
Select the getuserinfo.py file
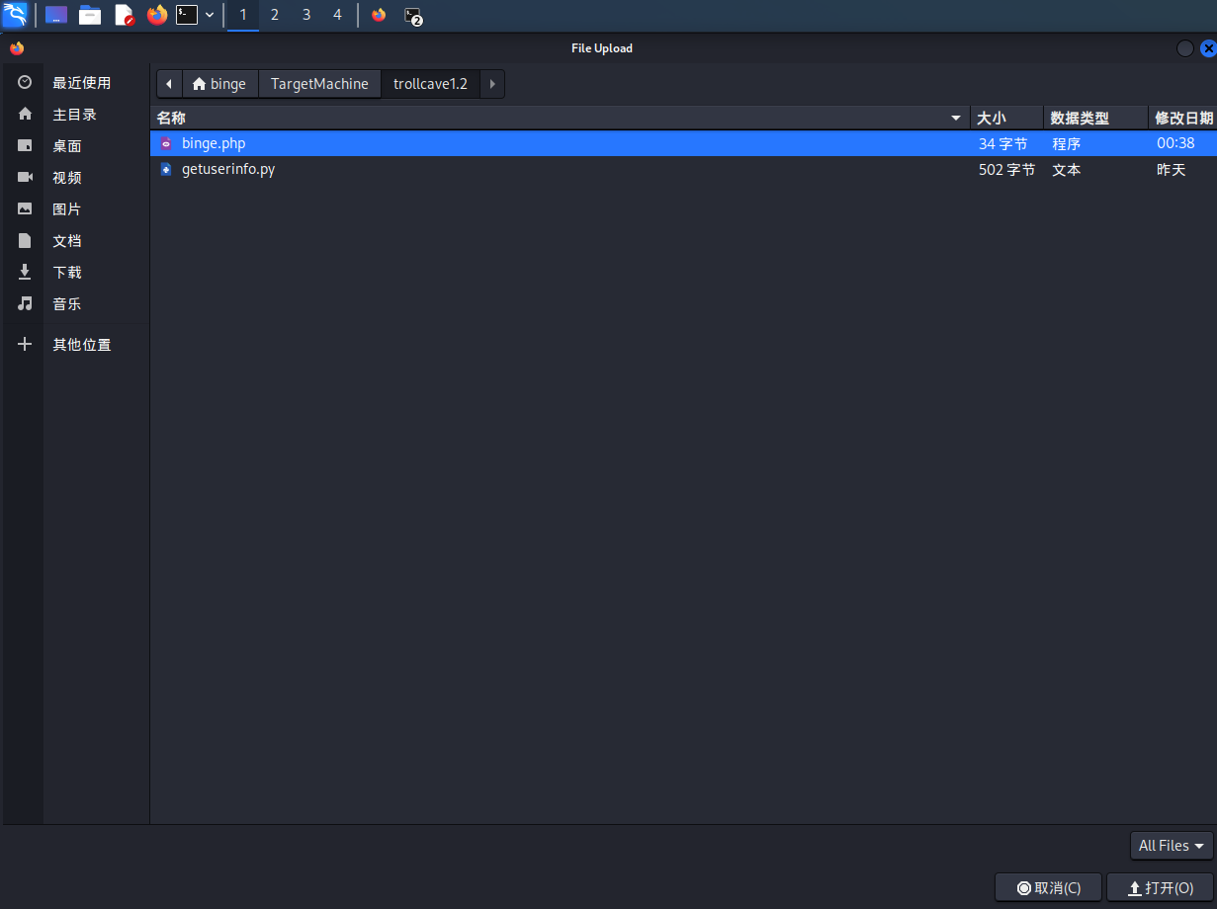(x=683, y=169)
